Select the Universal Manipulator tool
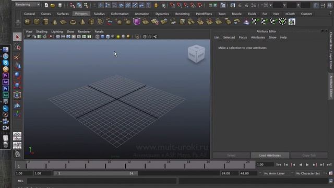 [17, 95]
